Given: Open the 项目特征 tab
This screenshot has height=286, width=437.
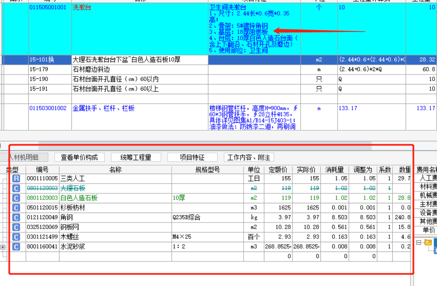Looking at the screenshot, I should (x=192, y=157).
